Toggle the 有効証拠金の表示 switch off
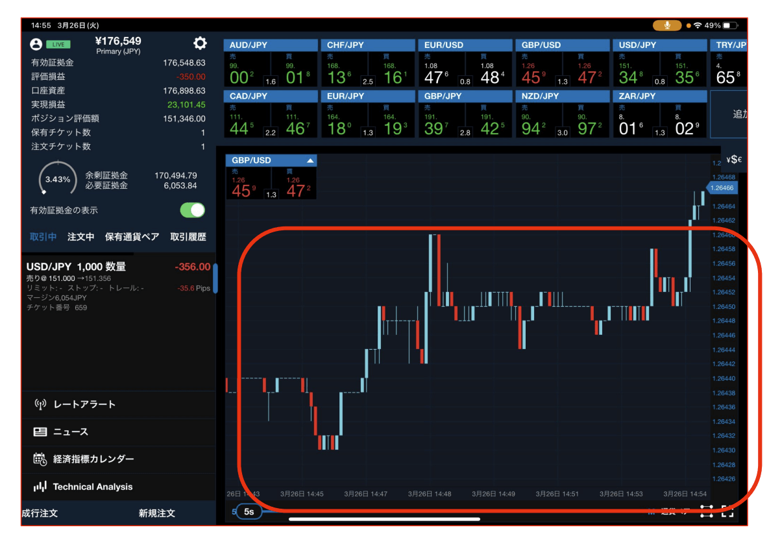 tap(191, 210)
